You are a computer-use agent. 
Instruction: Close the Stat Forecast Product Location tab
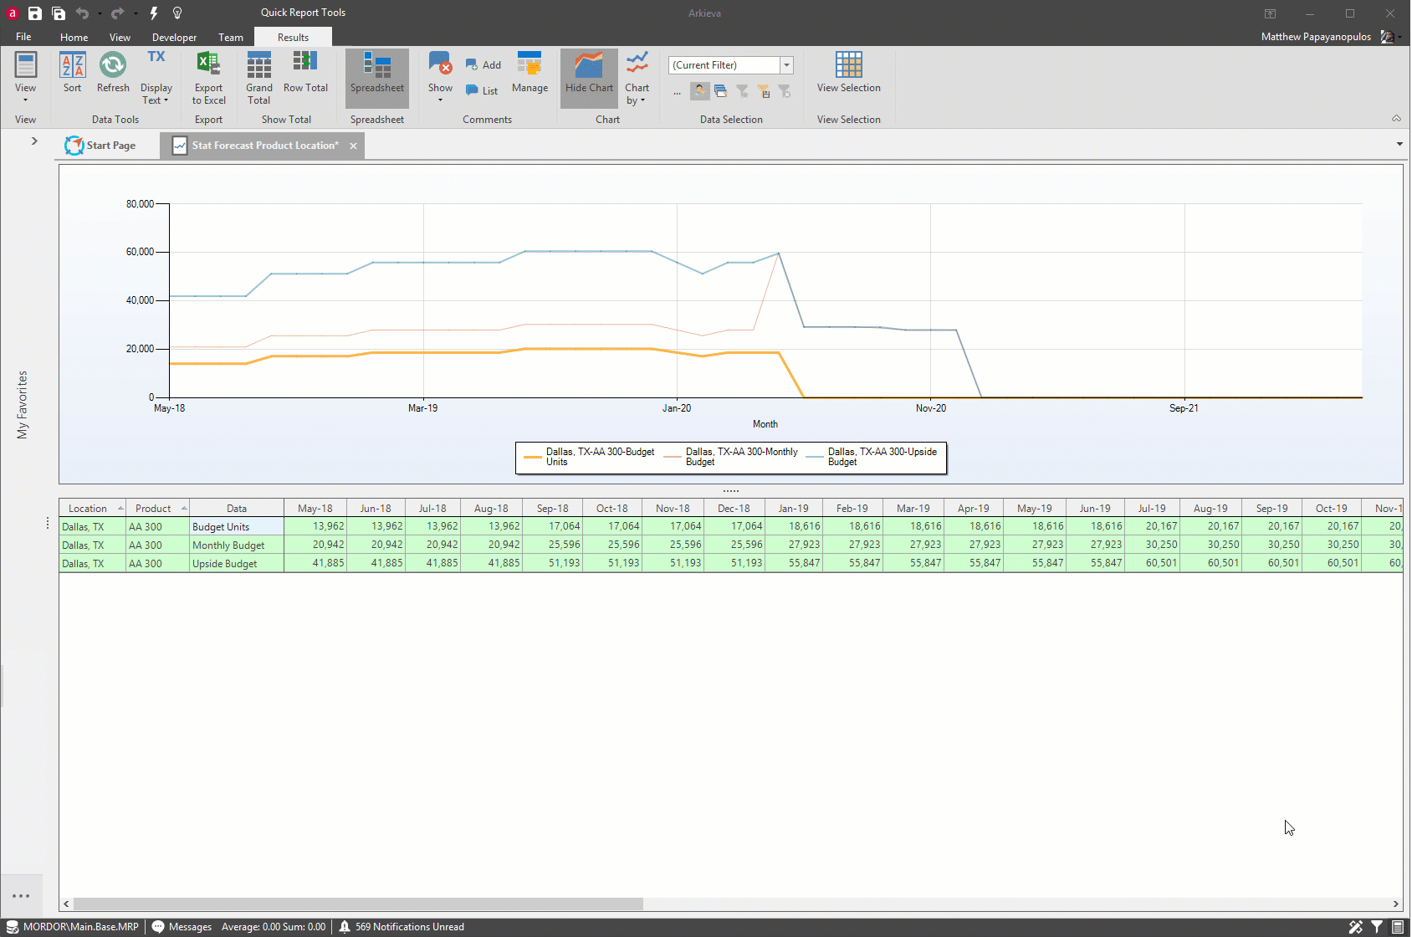click(x=353, y=146)
